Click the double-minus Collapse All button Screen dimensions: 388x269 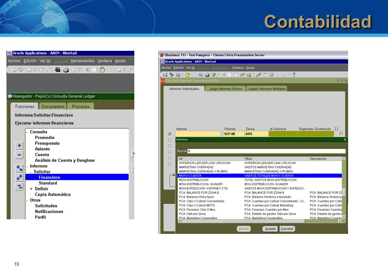19,186
